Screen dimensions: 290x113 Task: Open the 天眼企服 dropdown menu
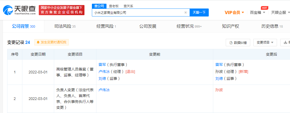280,12
